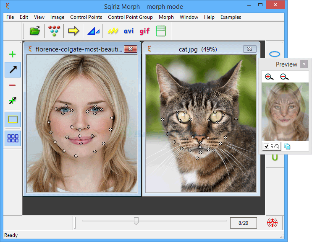Click the red crosshair target button
312x242 pixels.
click(x=272, y=223)
